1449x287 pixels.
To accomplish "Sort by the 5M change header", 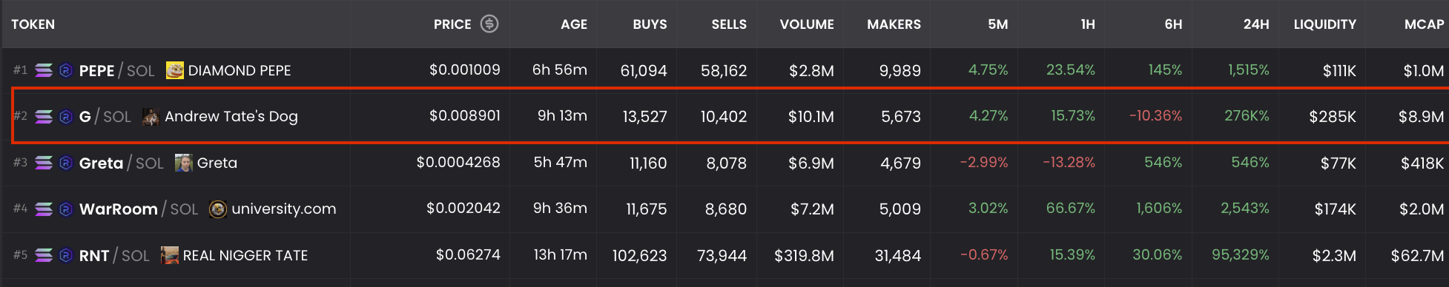I will [x=998, y=24].
